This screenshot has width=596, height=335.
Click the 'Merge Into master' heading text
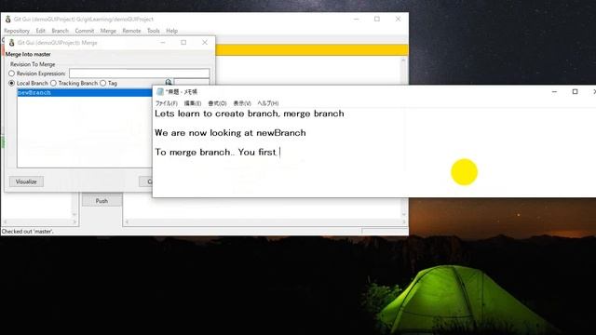pyautogui.click(x=28, y=54)
